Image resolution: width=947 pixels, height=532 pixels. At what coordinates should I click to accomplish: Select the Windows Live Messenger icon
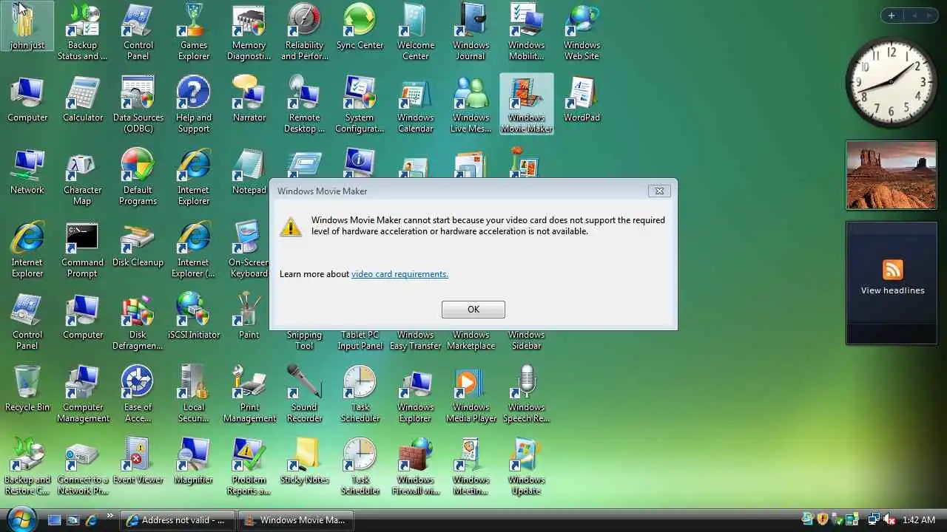click(471, 104)
